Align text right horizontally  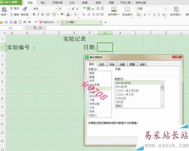pyautogui.click(x=93, y=14)
